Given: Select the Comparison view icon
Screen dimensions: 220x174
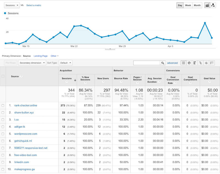Looking at the screenshot, I should click(x=200, y=63).
